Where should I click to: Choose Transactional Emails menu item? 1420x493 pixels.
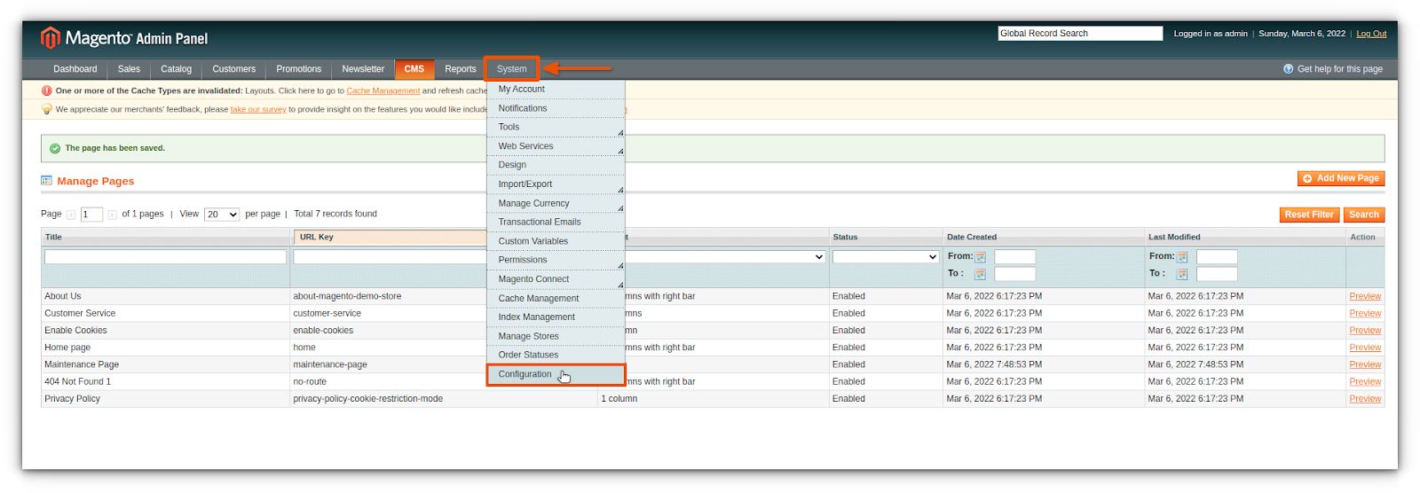(556, 222)
